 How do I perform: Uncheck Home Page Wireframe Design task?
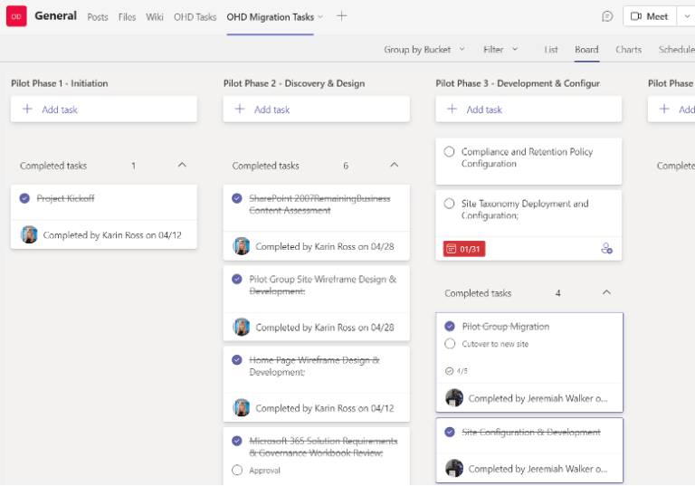(x=237, y=359)
